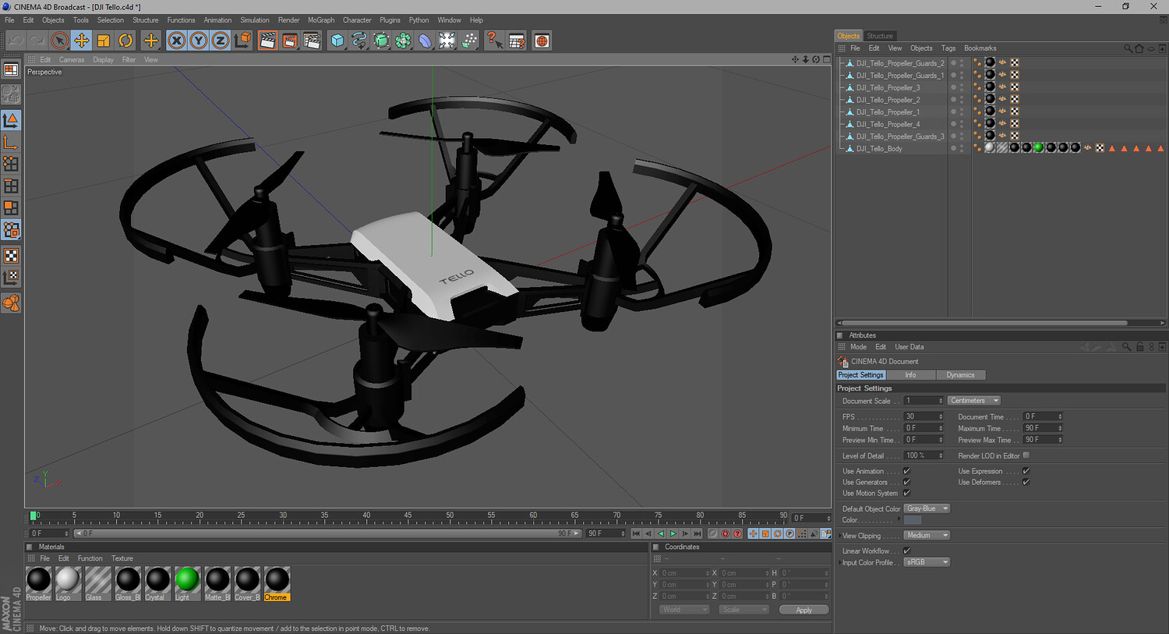This screenshot has width=1169, height=634.
Task: Expand the Input Color Profile row arrow
Action: [x=839, y=562]
